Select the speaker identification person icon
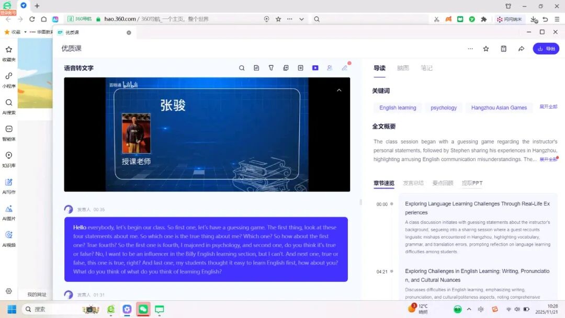Screen dimensions: 565x318 click(x=330, y=68)
